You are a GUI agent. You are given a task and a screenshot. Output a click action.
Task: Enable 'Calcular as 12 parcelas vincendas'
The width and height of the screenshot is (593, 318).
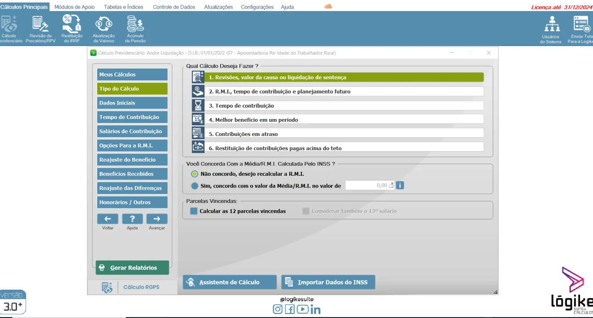pos(194,211)
